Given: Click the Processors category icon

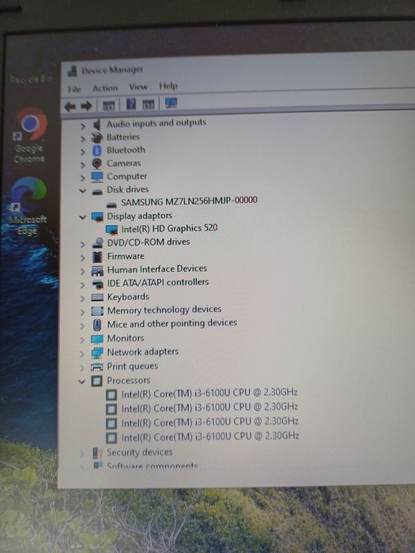Looking at the screenshot, I should click(x=96, y=381).
